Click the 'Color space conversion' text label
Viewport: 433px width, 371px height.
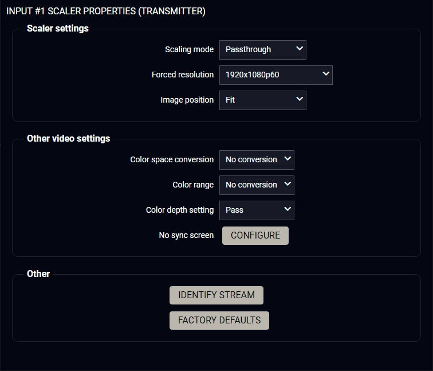pos(172,159)
